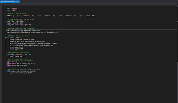Collapse the 'for note in notes' block

pyautogui.click(x=6, y=38)
